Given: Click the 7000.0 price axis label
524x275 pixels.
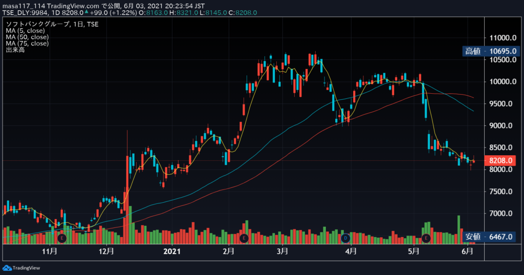Looking at the screenshot, I should 501,214.
